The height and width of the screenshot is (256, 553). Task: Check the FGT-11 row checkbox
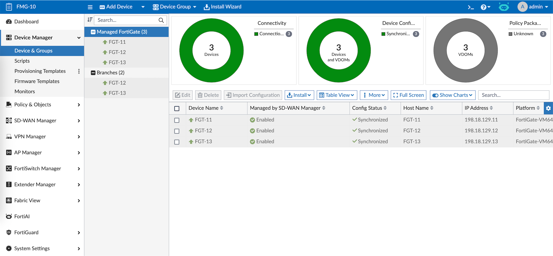pyautogui.click(x=177, y=120)
